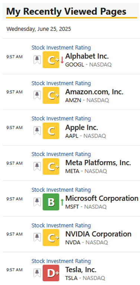The image size is (140, 285).
Task: Click the C+ rating badge for GOOGL
Action: click(51, 60)
